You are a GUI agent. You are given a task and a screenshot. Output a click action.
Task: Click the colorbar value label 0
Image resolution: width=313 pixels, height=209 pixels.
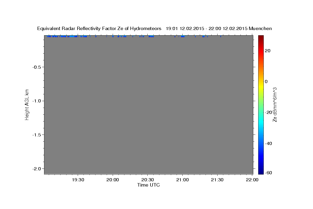click(266, 82)
